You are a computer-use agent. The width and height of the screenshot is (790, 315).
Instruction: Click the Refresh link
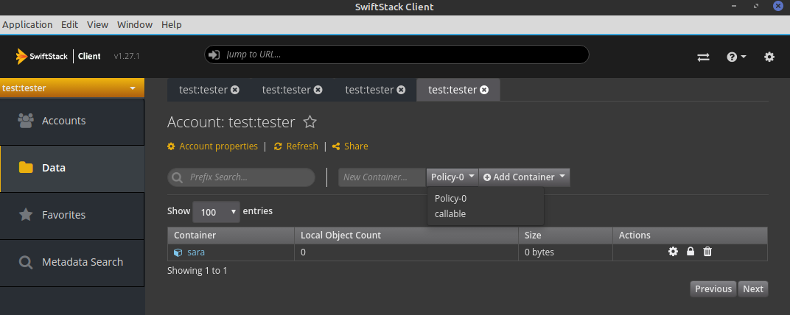point(301,146)
